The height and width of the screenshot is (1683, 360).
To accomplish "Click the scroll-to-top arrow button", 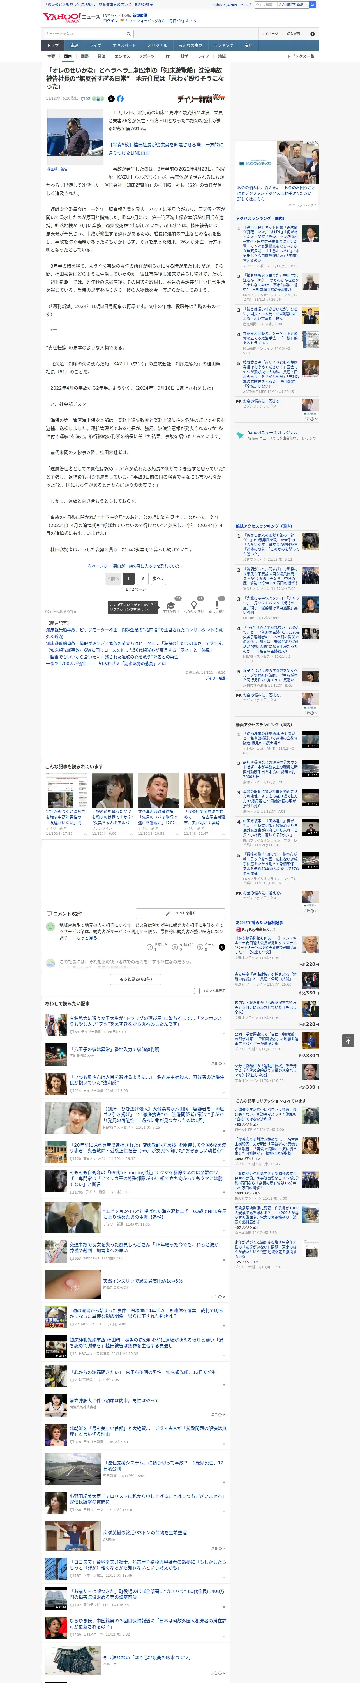I will tap(348, 1041).
